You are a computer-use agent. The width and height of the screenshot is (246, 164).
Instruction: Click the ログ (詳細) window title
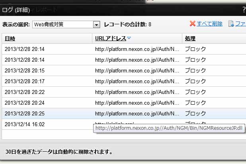(16, 10)
